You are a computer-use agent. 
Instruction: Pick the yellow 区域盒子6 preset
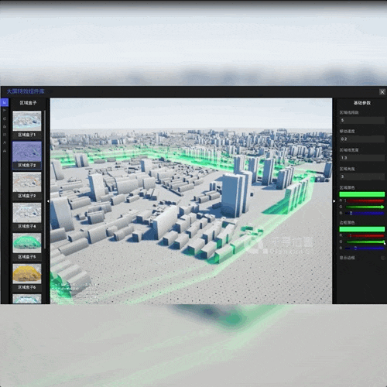point(27,273)
